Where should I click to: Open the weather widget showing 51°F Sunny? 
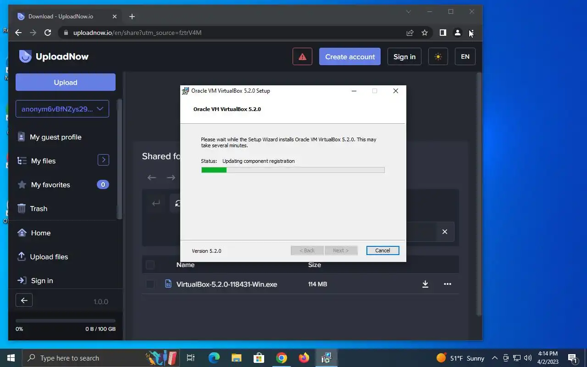(x=460, y=358)
